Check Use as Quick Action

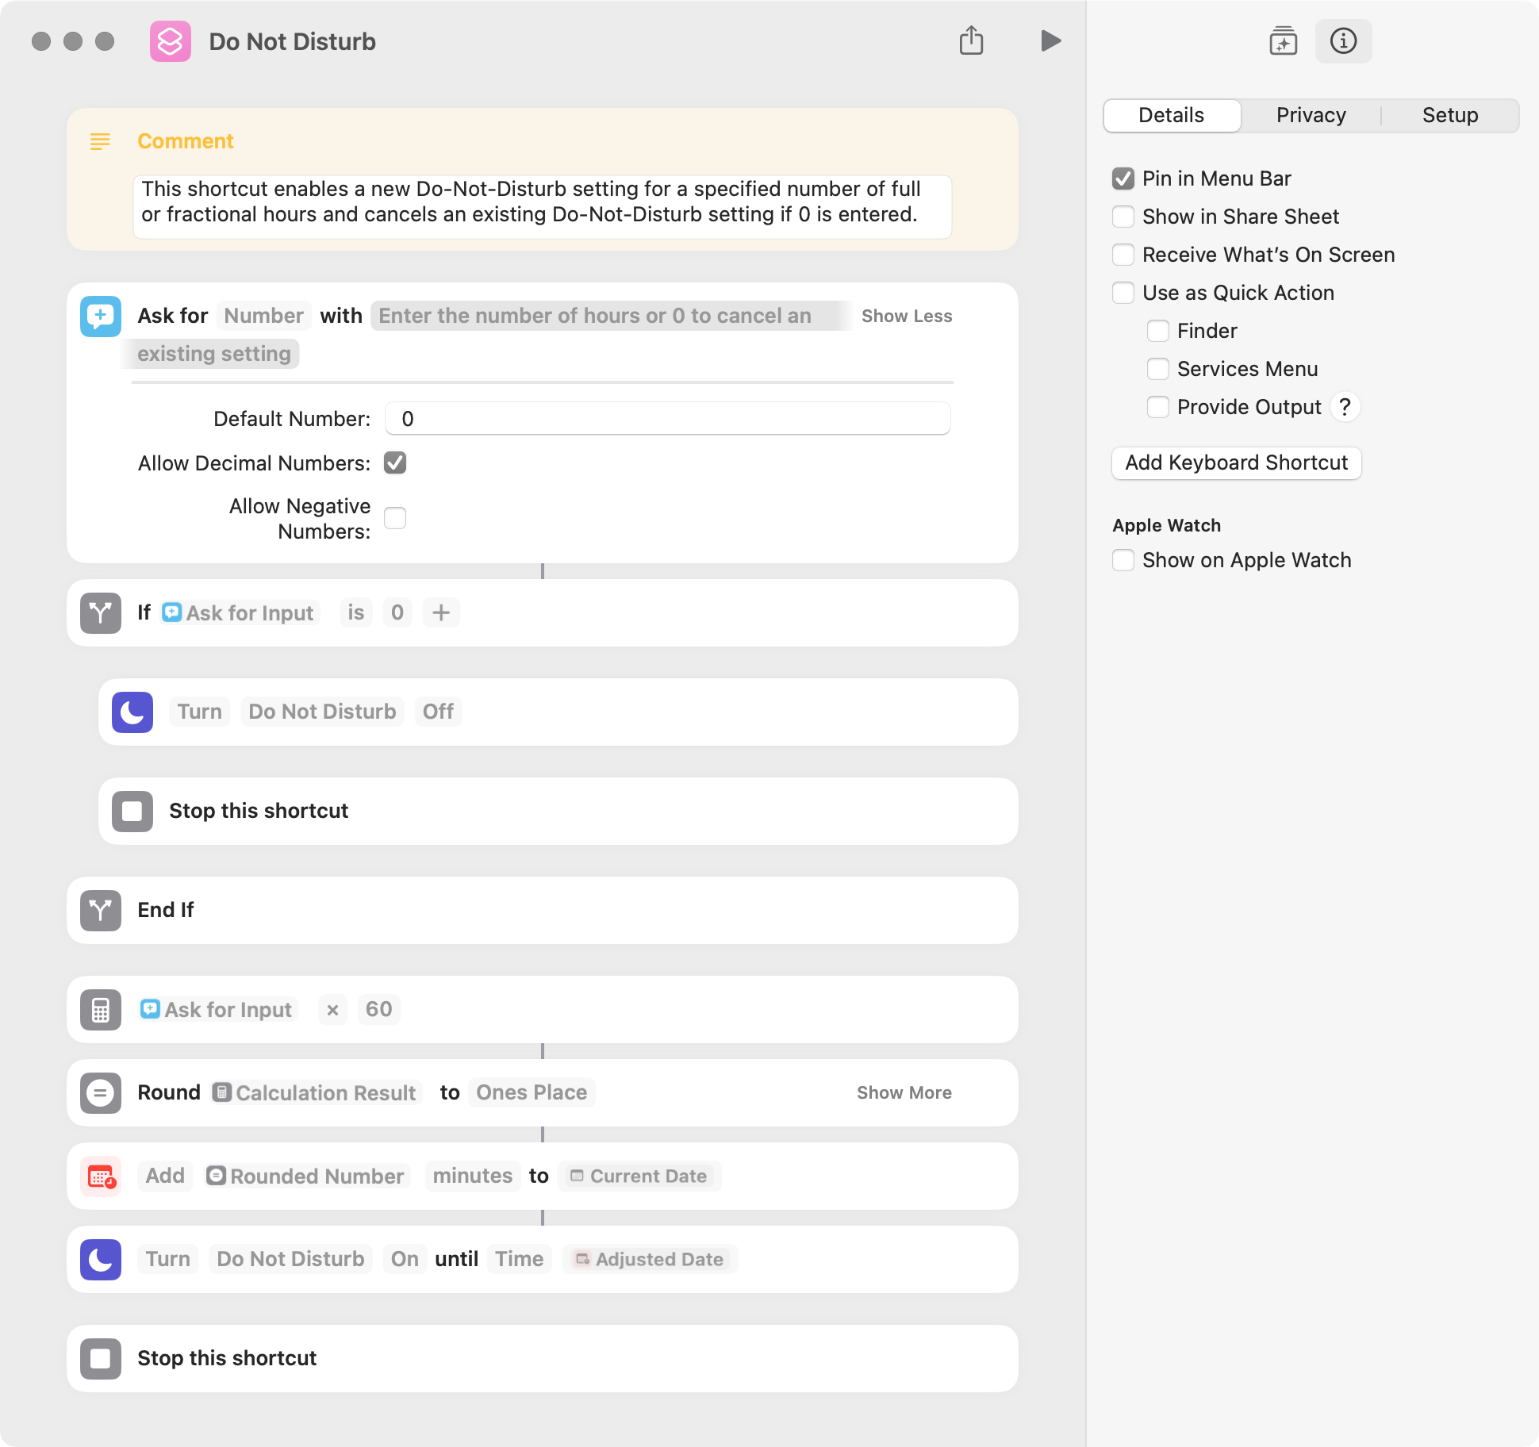click(1123, 293)
